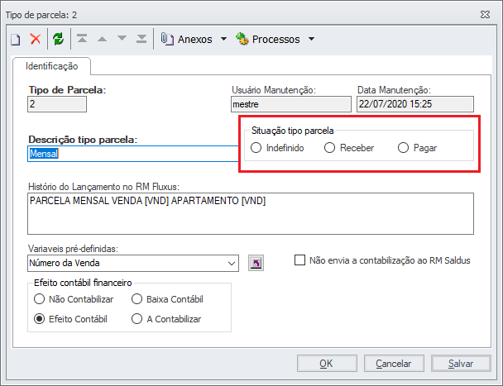Click the Cancelar button
The width and height of the screenshot is (503, 386).
(x=394, y=363)
